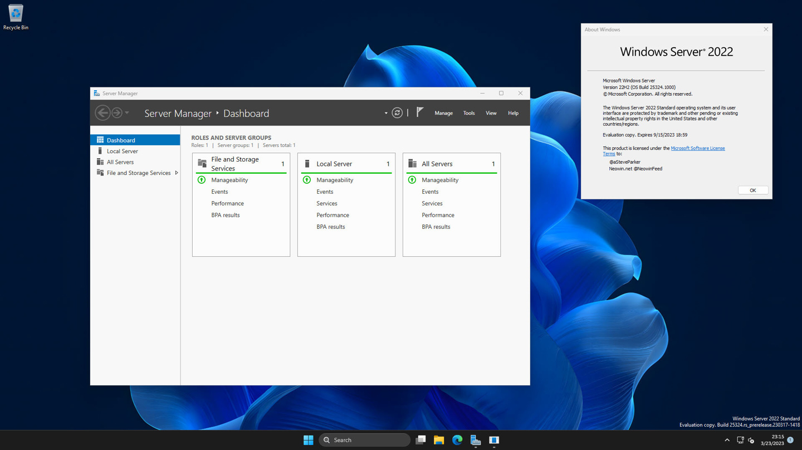This screenshot has height=450, width=802.
Task: Open the Notifications flag icon
Action: [420, 113]
